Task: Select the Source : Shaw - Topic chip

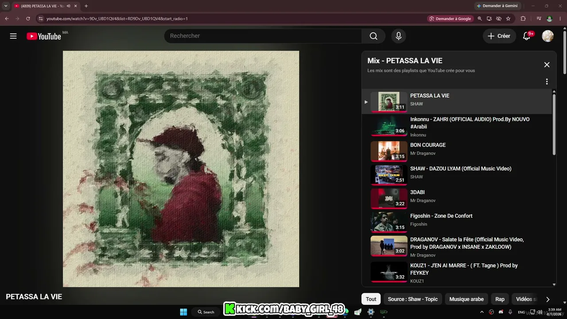Action: tap(413, 299)
